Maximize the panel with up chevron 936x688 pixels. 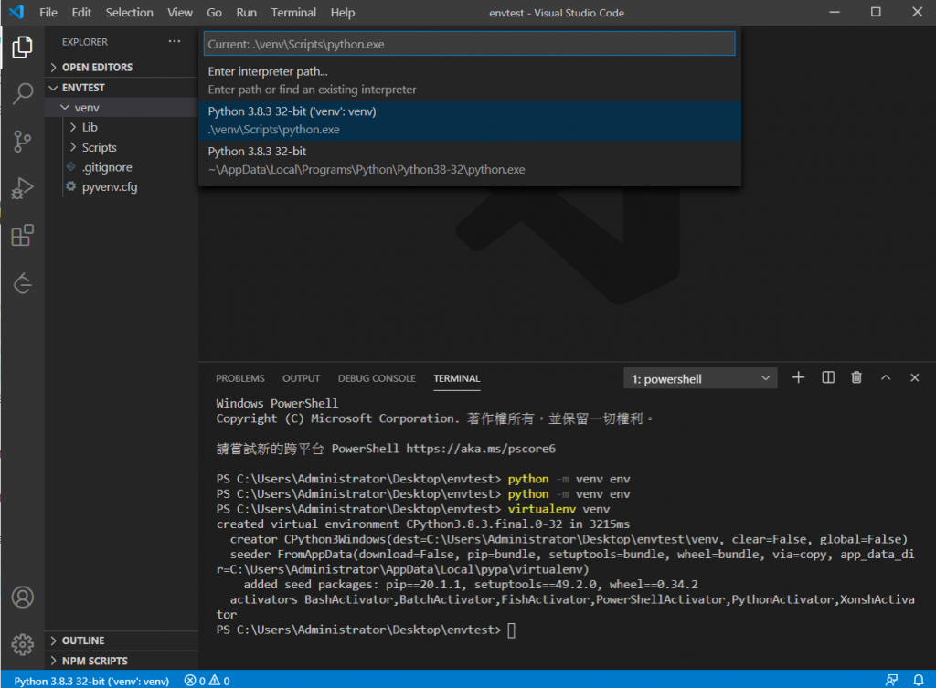point(886,377)
